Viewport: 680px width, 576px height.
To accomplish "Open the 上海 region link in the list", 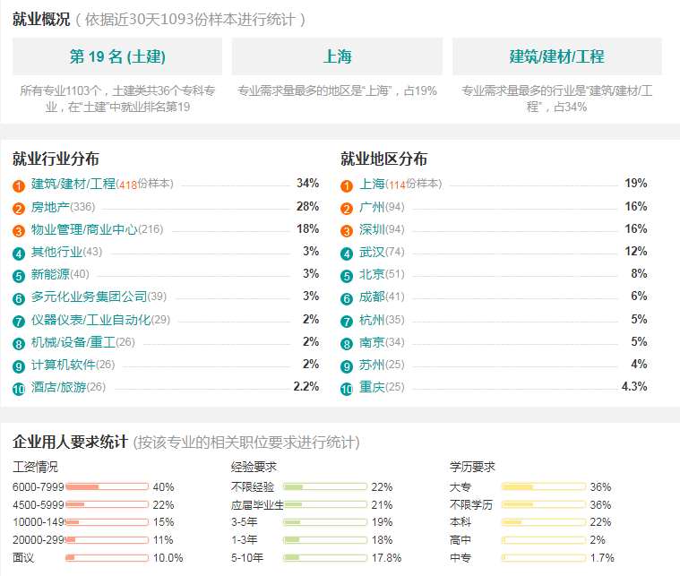I will pyautogui.click(x=372, y=184).
